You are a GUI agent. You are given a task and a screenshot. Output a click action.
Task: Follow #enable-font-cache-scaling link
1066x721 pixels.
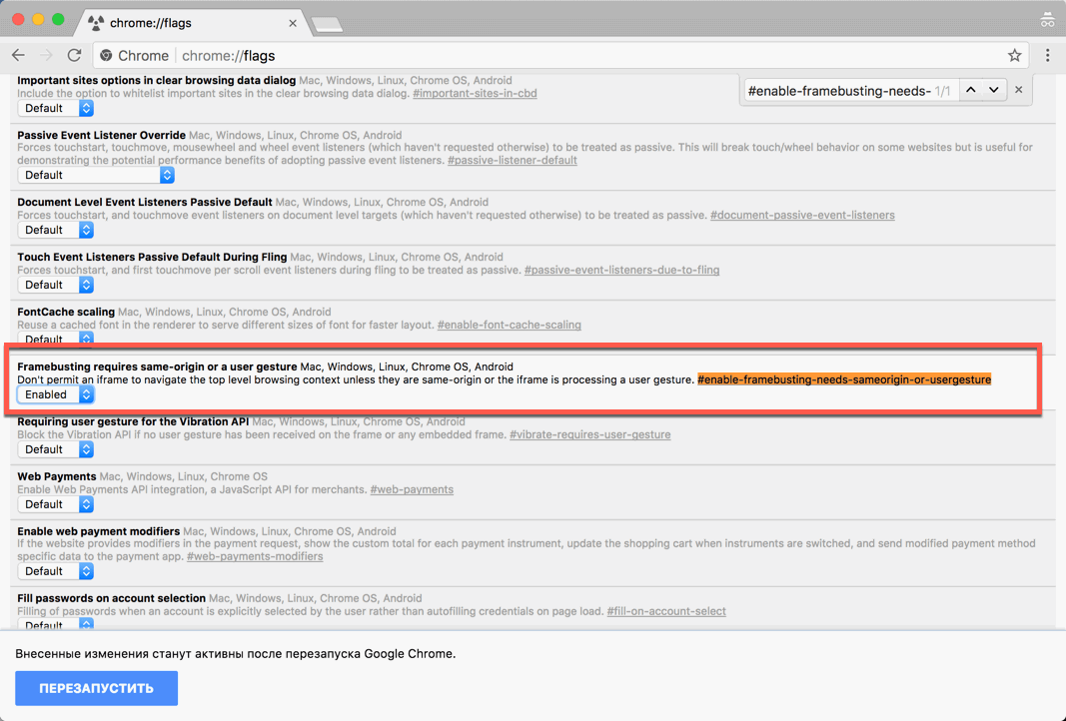pos(509,325)
